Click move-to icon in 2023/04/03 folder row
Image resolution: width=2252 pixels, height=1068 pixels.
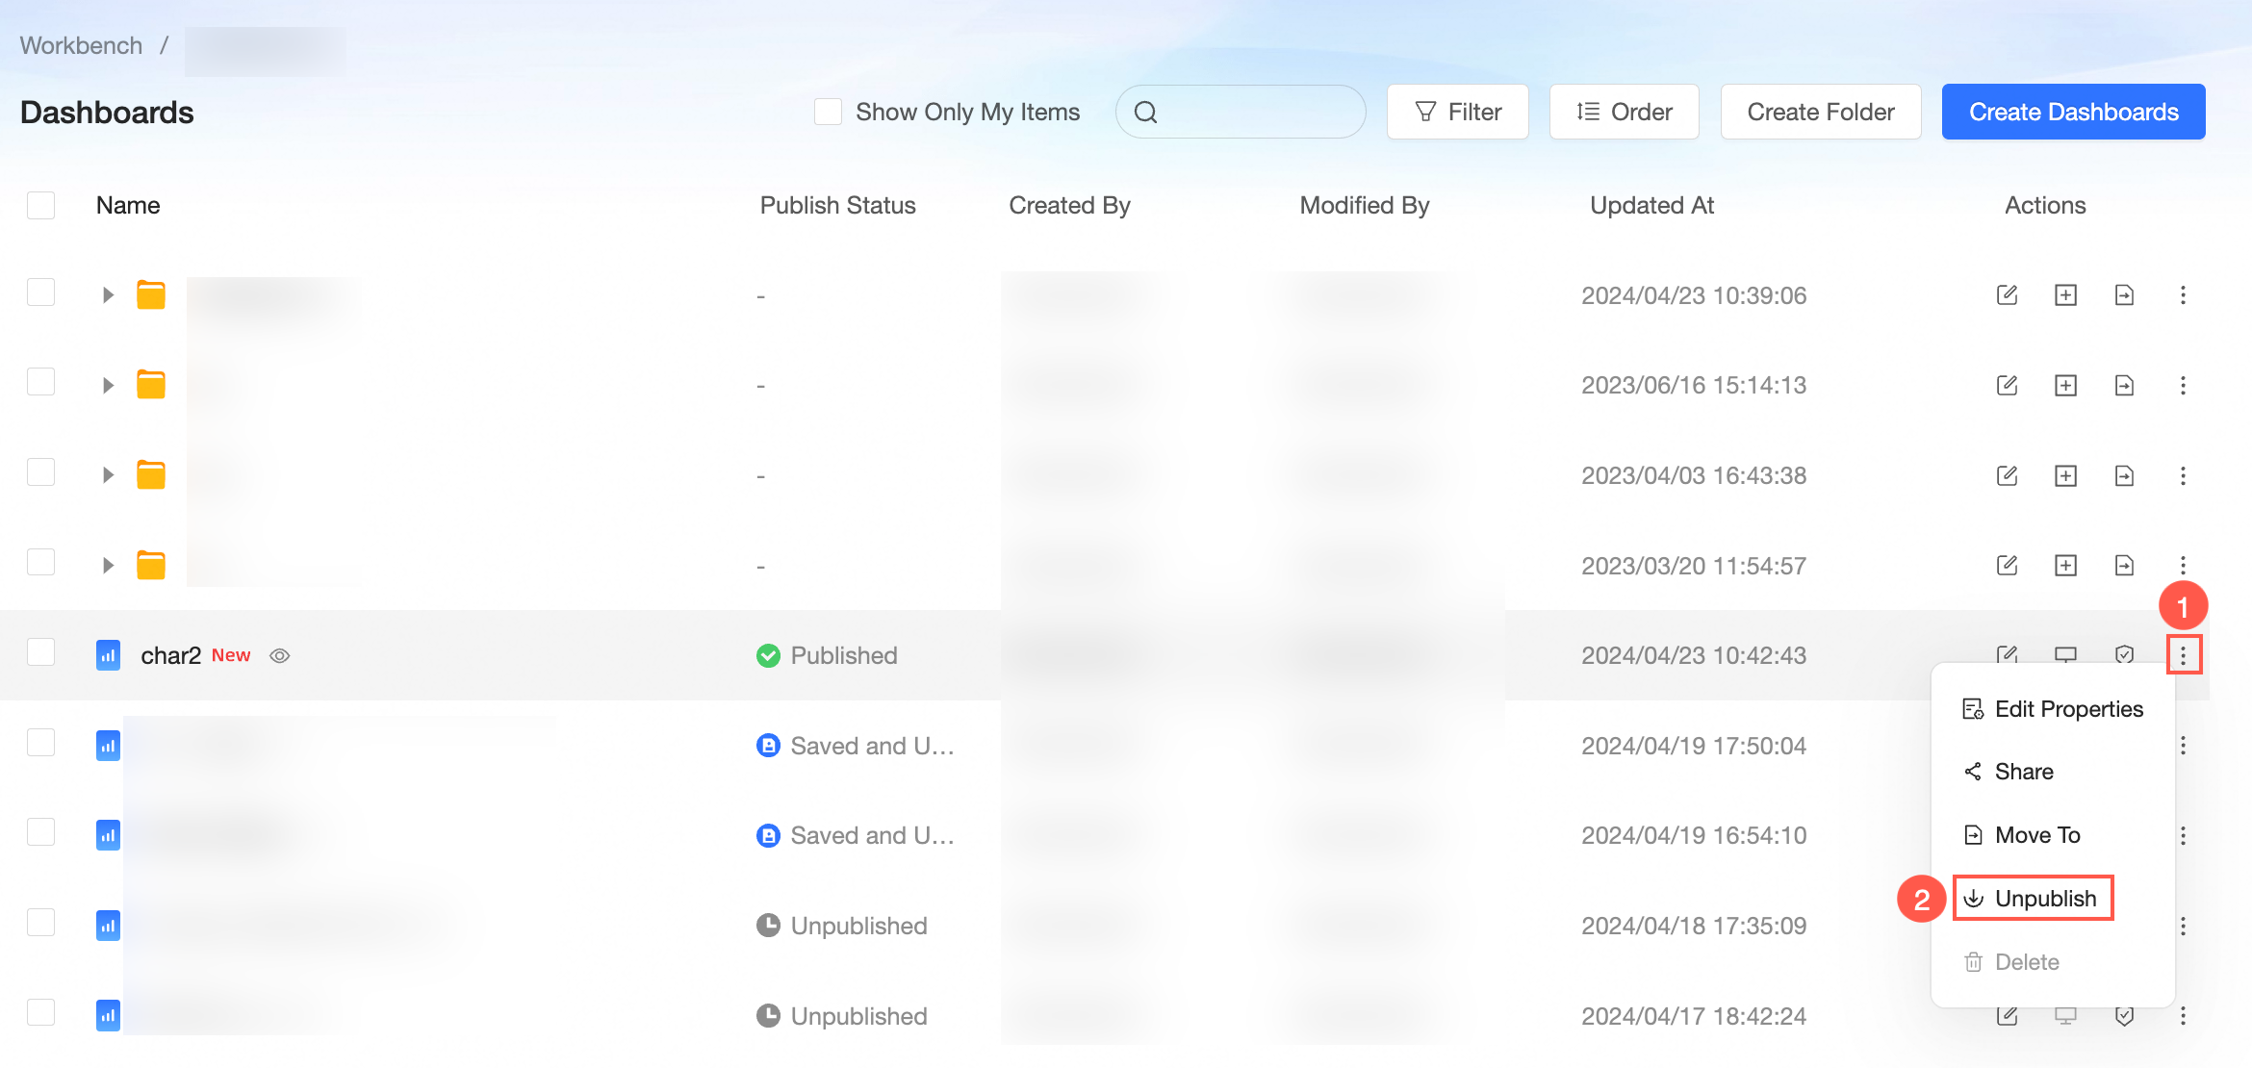2124,475
